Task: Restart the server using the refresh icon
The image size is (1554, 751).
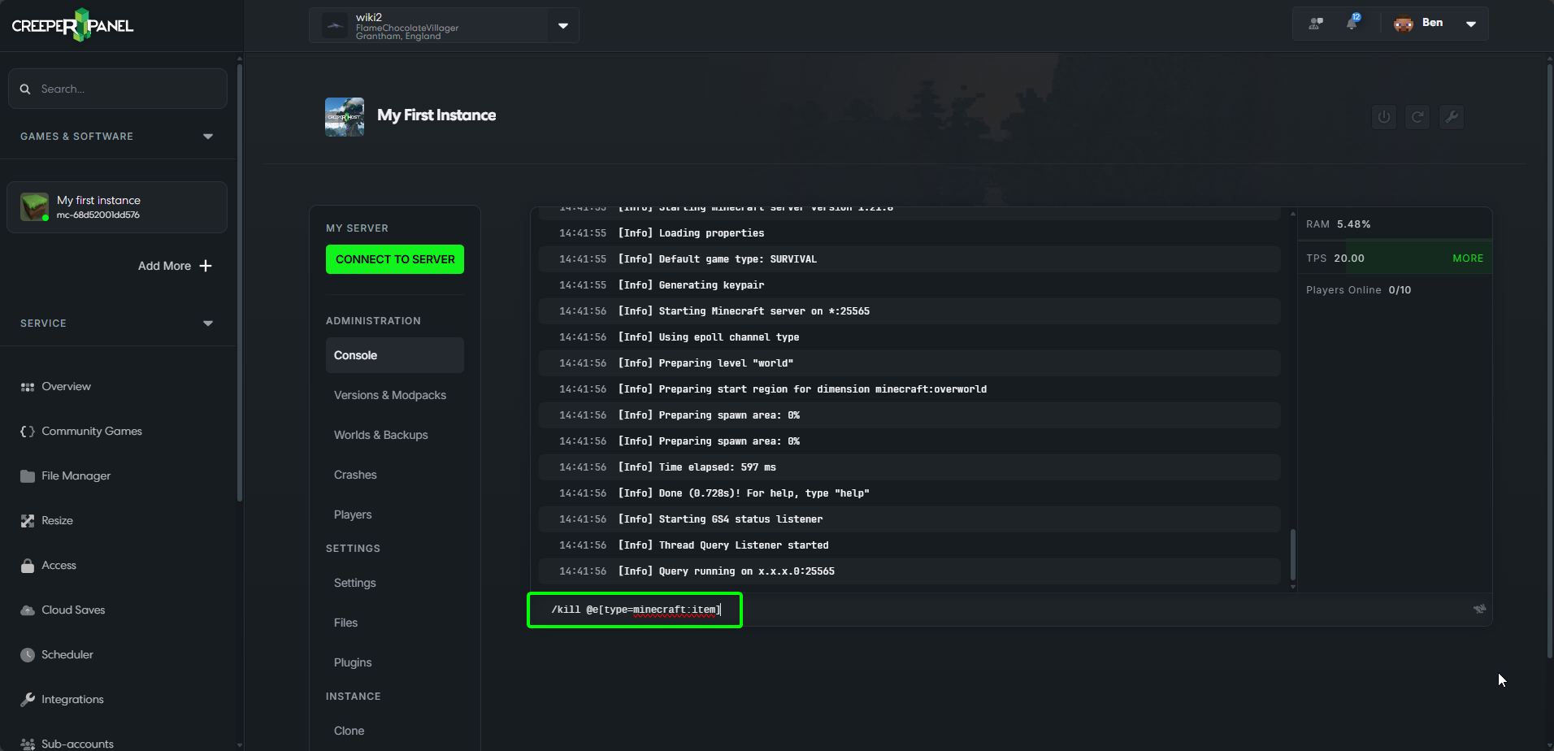Action: tap(1417, 116)
